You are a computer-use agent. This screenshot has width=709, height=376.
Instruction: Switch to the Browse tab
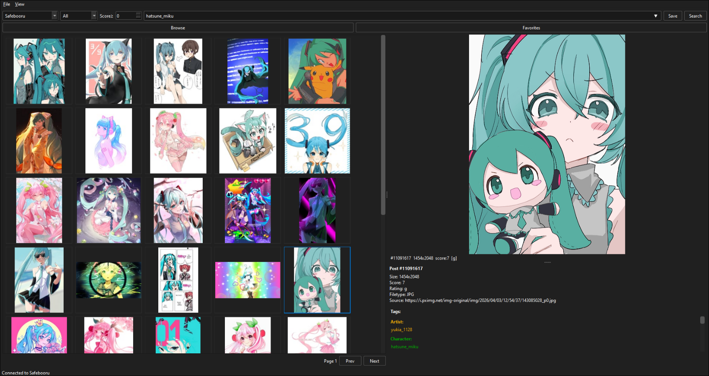pyautogui.click(x=178, y=28)
